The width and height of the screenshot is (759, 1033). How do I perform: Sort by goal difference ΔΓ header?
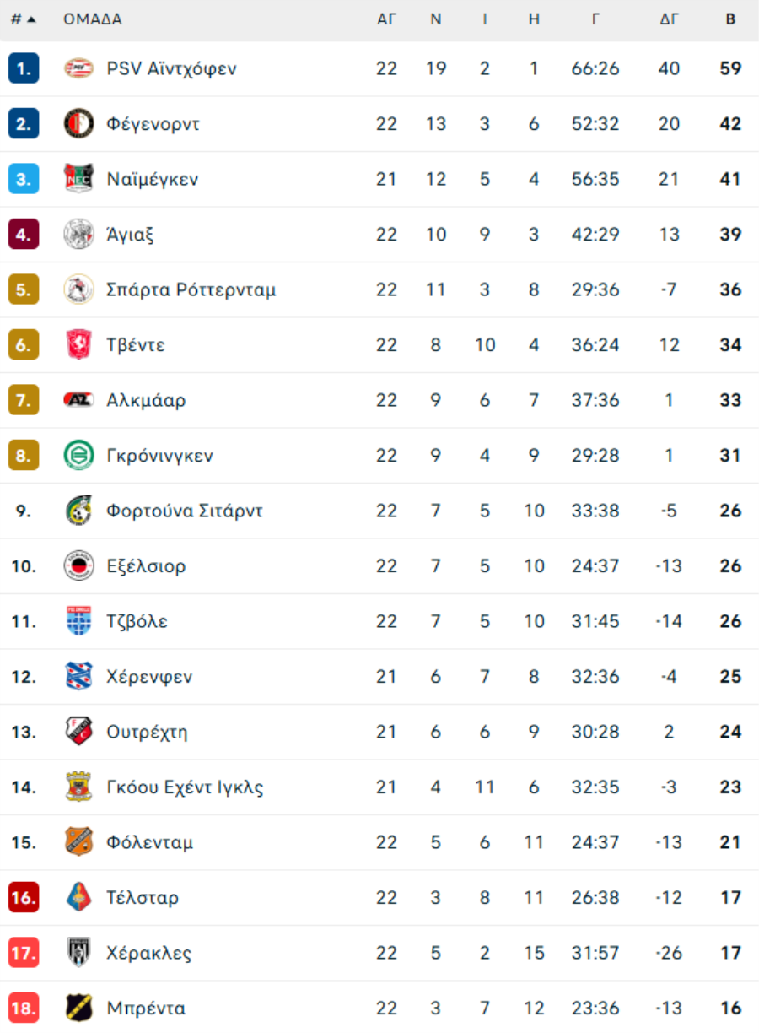point(669,19)
